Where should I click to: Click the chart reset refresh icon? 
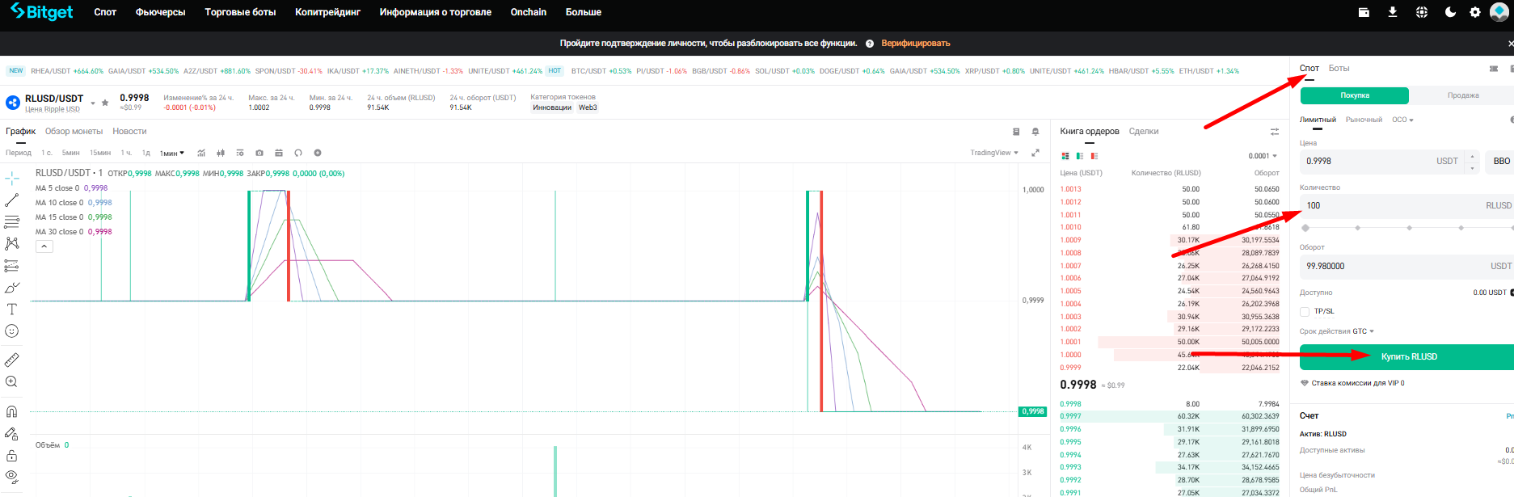[298, 153]
